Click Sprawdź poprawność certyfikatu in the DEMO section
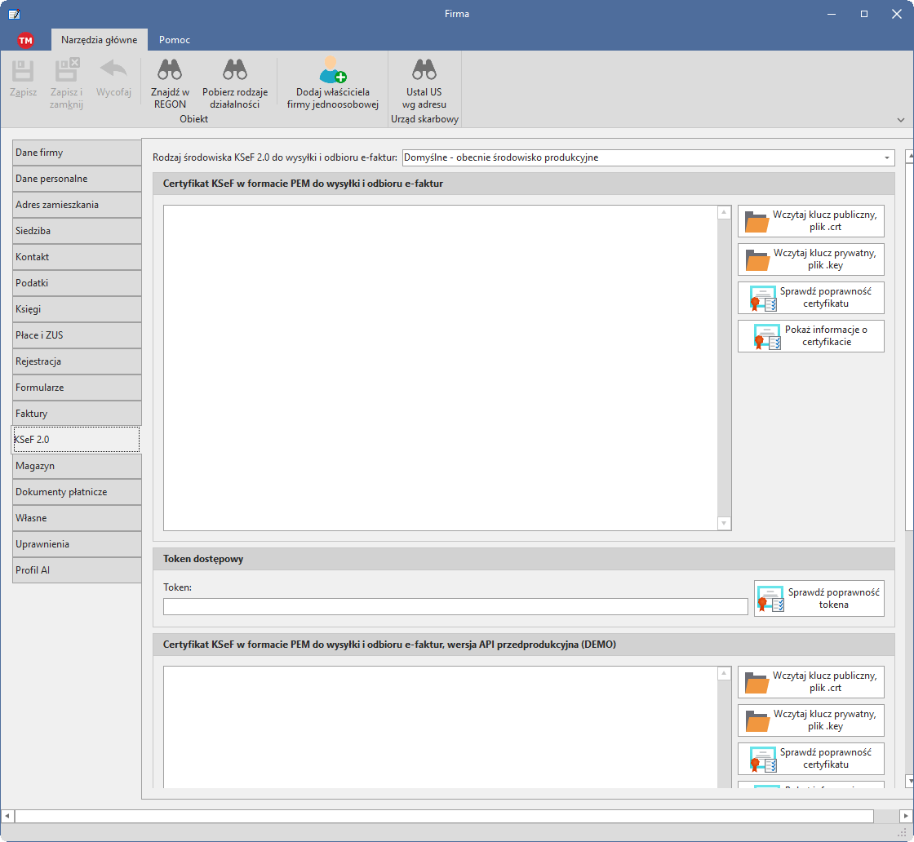This screenshot has height=842, width=914. (811, 759)
